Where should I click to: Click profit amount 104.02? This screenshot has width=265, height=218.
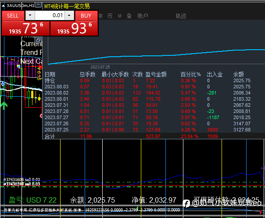(153, 93)
